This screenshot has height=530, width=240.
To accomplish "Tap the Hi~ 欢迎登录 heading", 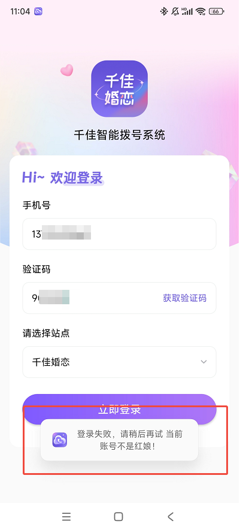I will pos(62,178).
